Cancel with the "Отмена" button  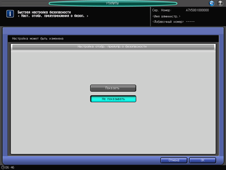[174, 160]
